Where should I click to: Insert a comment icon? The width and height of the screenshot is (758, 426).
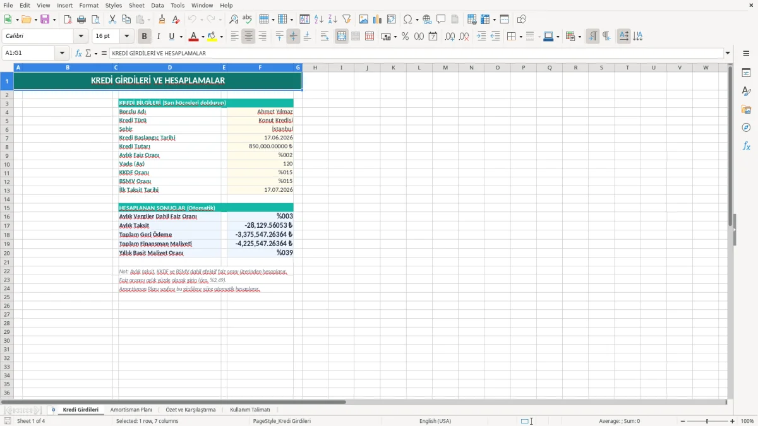click(x=441, y=20)
